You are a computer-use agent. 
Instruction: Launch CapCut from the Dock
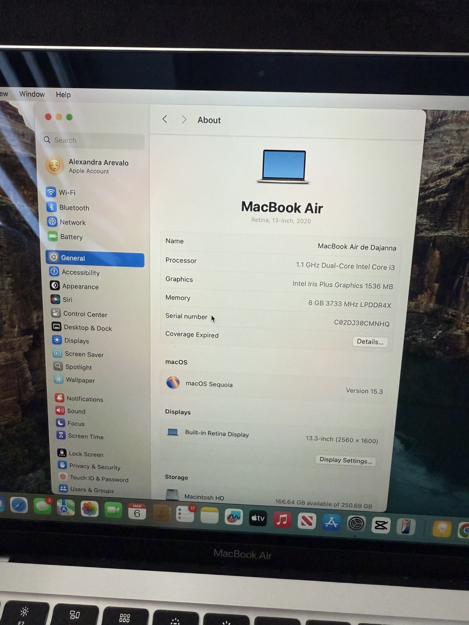coord(381,525)
